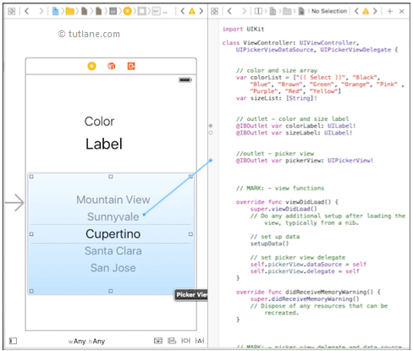Click First Responder cube dock icon
Image resolution: width=413 pixels, height=351 pixels.
(112, 66)
